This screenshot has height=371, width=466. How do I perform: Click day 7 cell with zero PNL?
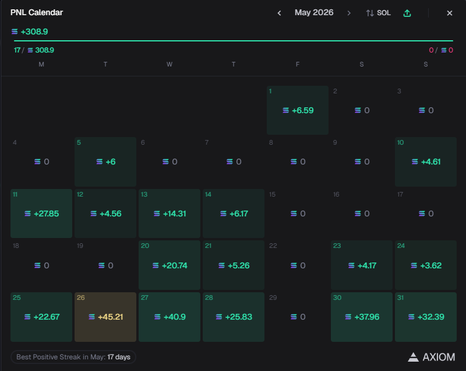[x=234, y=162]
